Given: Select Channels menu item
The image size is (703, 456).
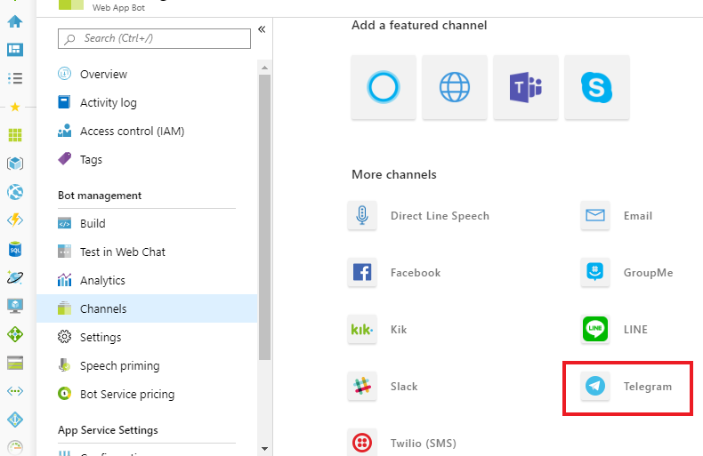Looking at the screenshot, I should (x=147, y=308).
